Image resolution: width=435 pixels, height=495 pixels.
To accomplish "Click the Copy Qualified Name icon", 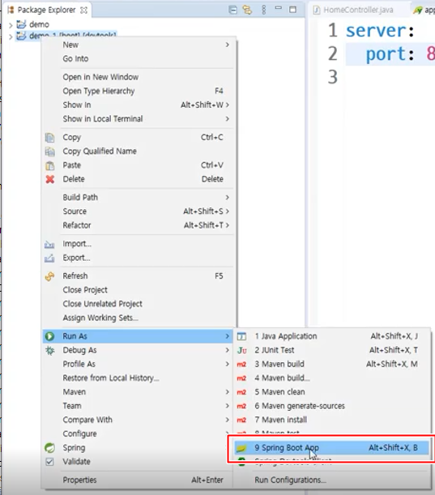I will (x=50, y=151).
